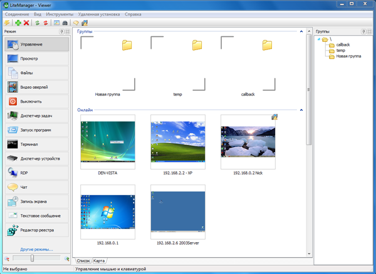Image resolution: width=376 pixels, height=274 pixels.
Task: Click the red X delete connection icon
Action: tap(26, 23)
